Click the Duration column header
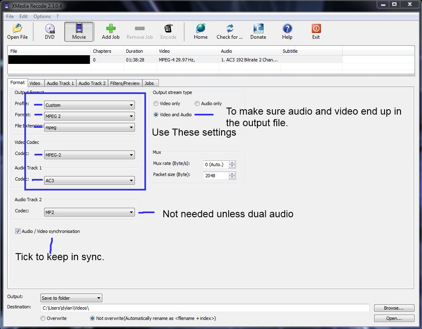422x329 pixels. pyautogui.click(x=140, y=51)
